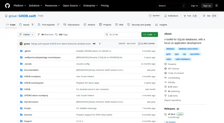Open the MIT license link
The image size is (224, 123).
point(172,69)
